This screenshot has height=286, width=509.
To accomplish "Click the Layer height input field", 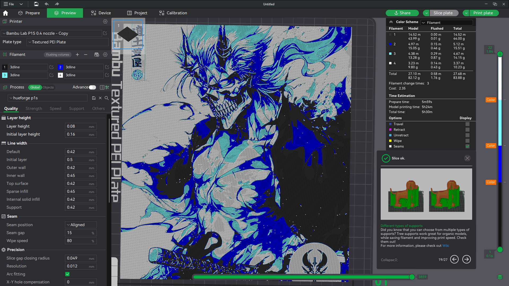I will tap(81, 126).
